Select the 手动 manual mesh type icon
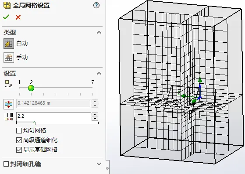245x174 pixels. tap(9, 58)
